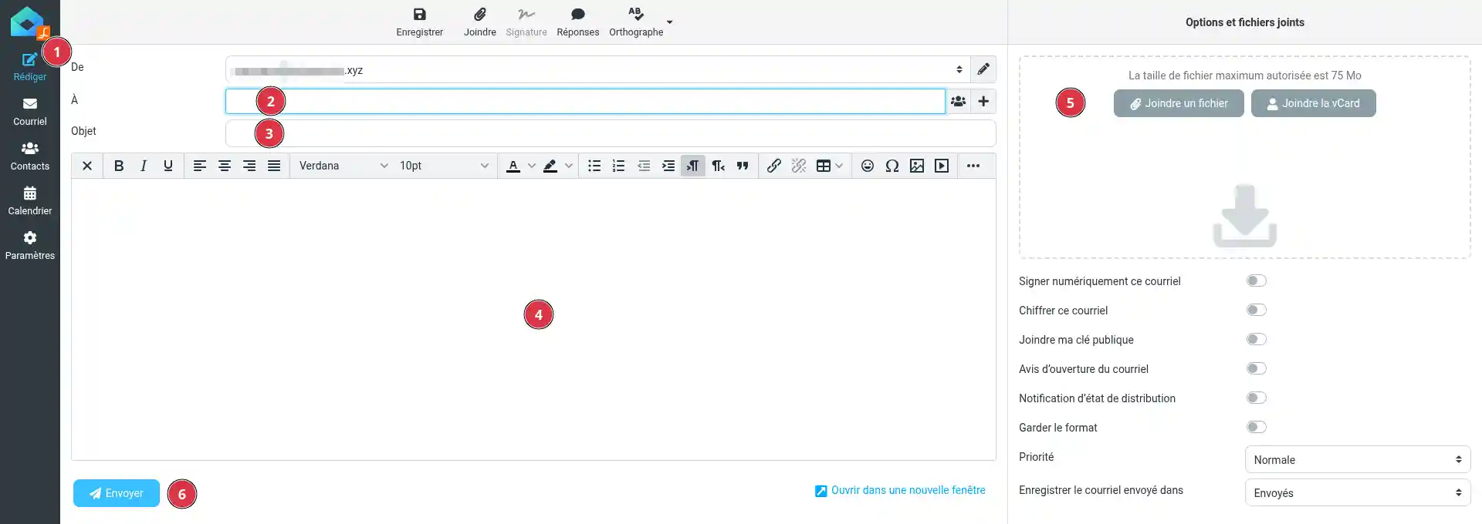Expand the Orthographe language arrow
1482x524 pixels.
(669, 22)
